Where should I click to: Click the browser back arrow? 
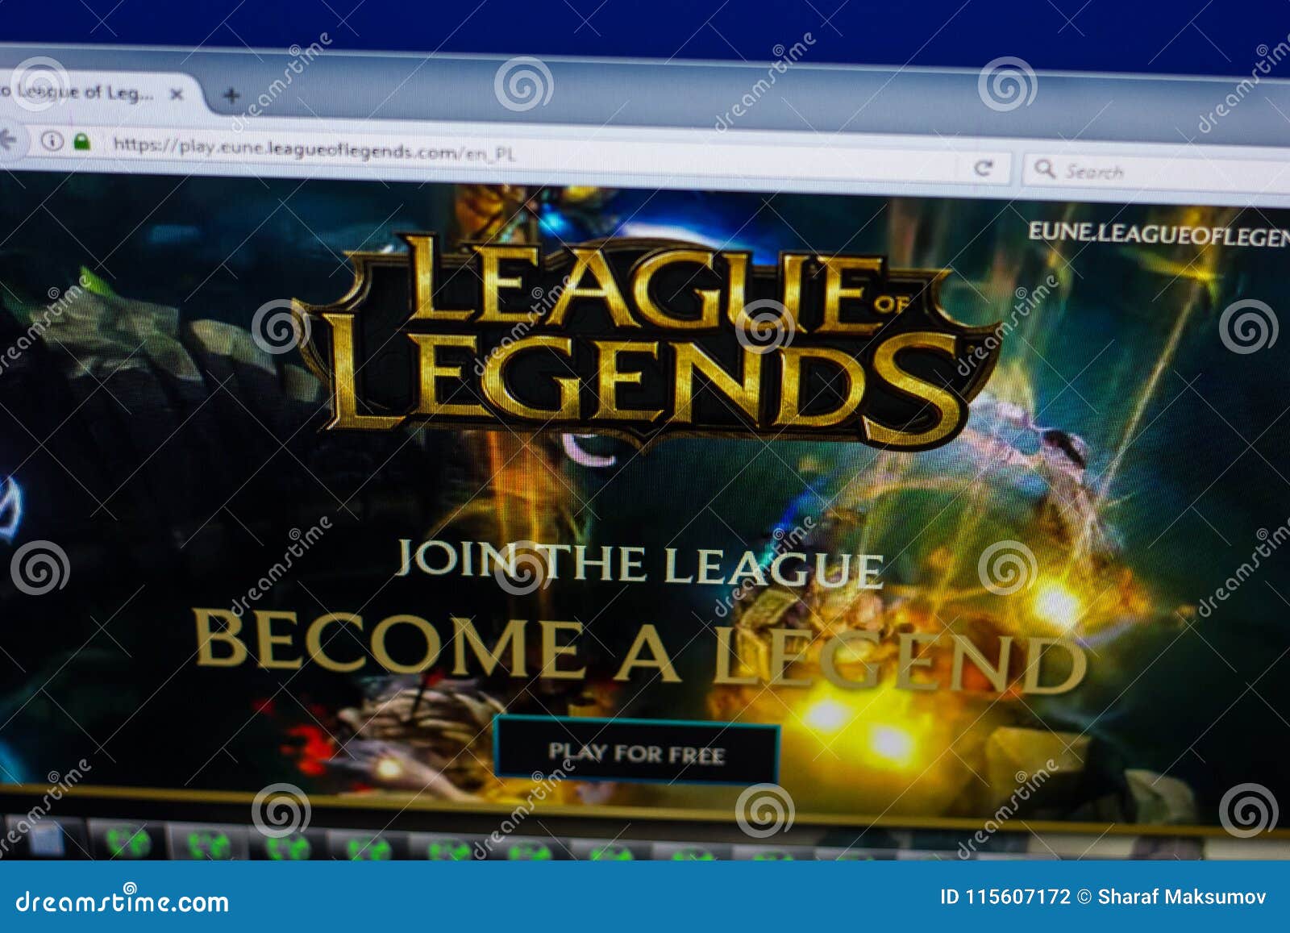pos(7,140)
